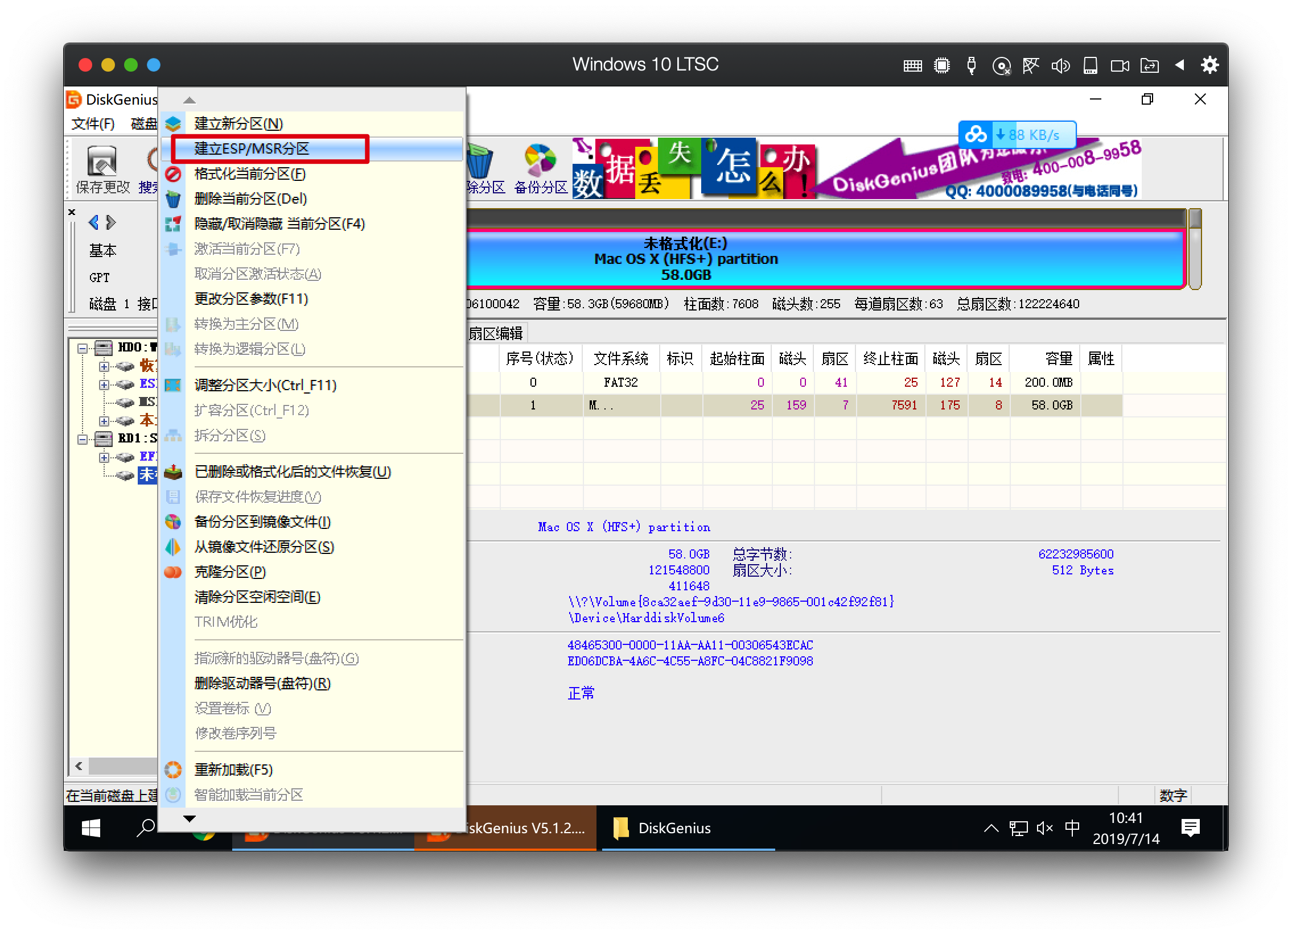The height and width of the screenshot is (935, 1292).
Task: Click the 容量 column header
Action: tap(1046, 358)
